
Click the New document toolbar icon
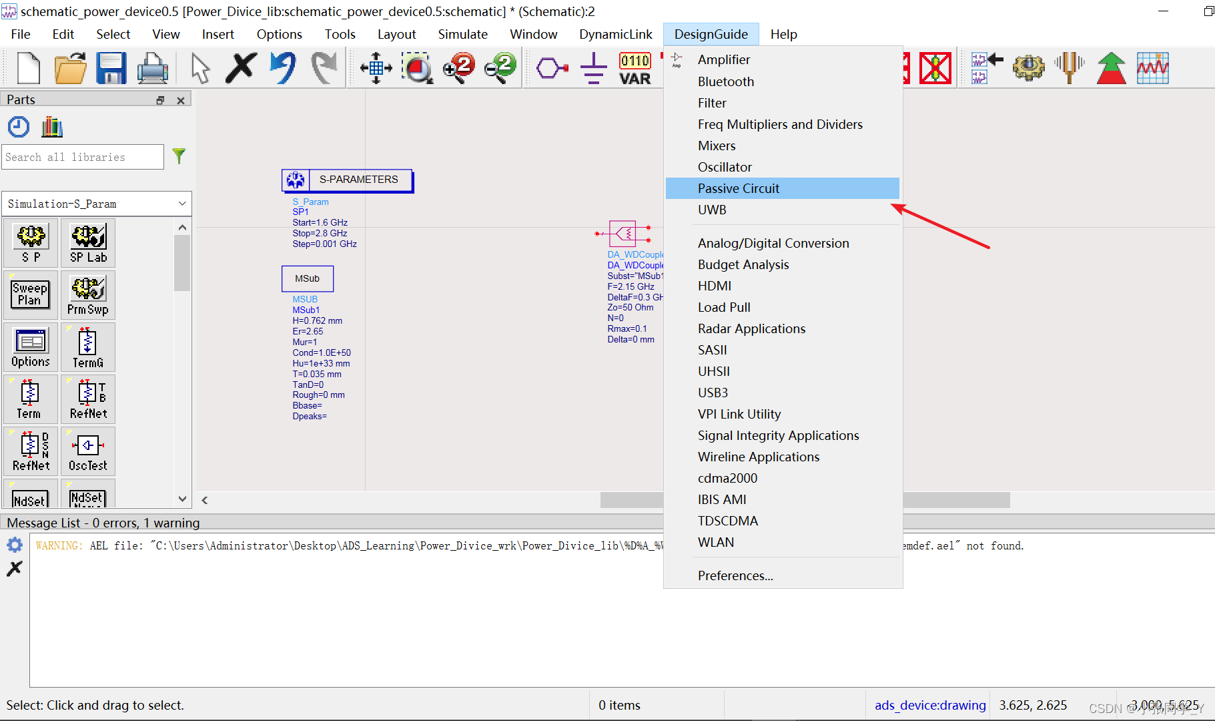[x=28, y=68]
